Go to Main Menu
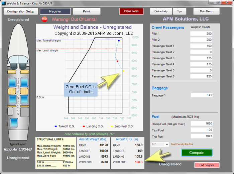Screen dimensions: 234x174 (206, 11)
